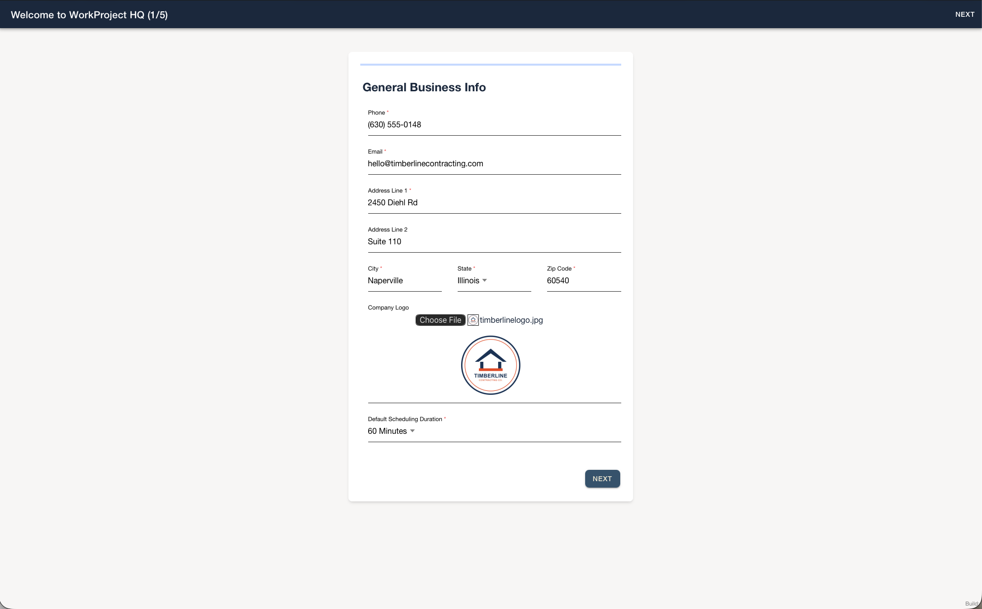Screen dimensions: 982x609
Task: Click the NEXT button at form bottom
Action: coord(602,479)
